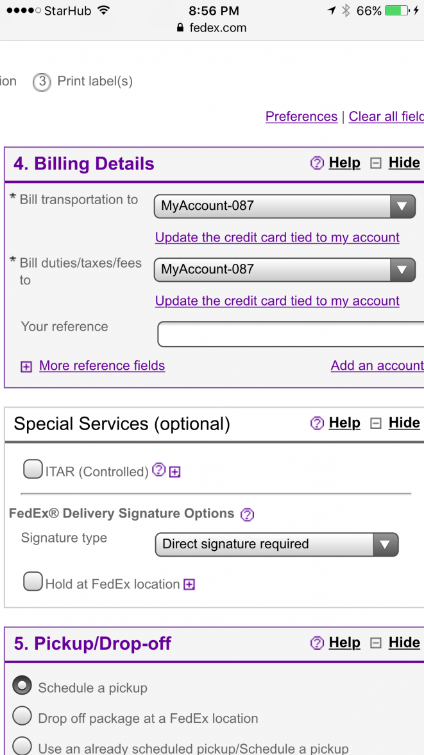Select the Schedule a pickup radio button

click(22, 686)
